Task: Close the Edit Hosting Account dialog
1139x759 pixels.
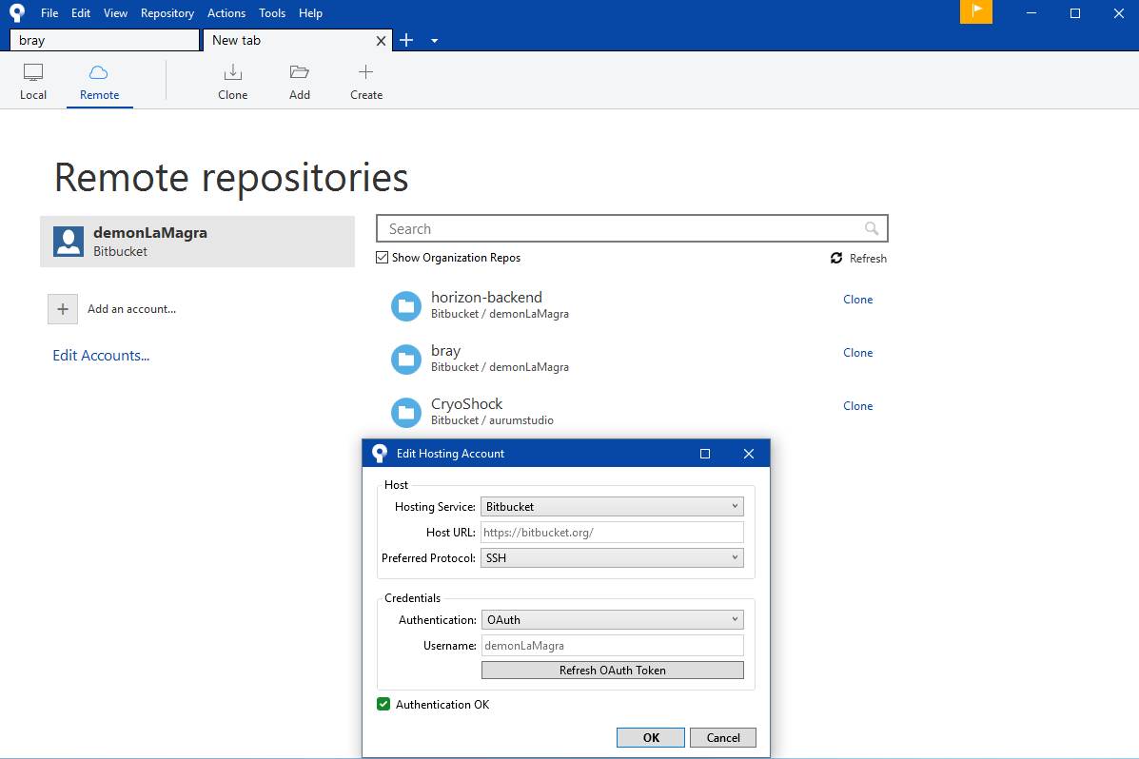Action: pos(749,454)
